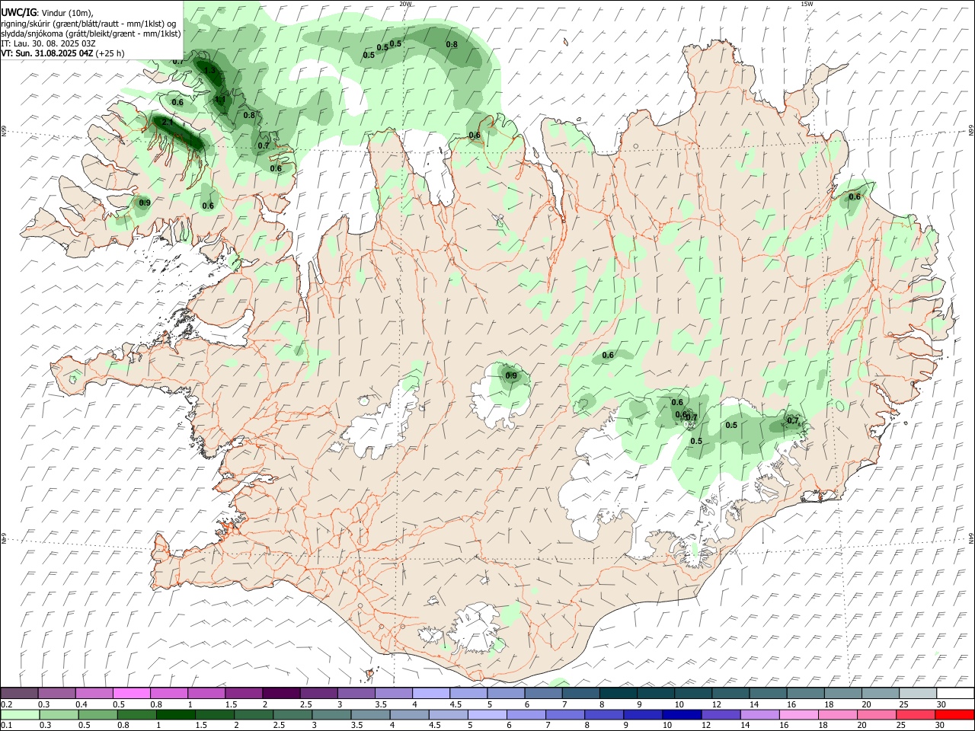Pick snow scale swatch between 10 and 12

click(x=692, y=693)
